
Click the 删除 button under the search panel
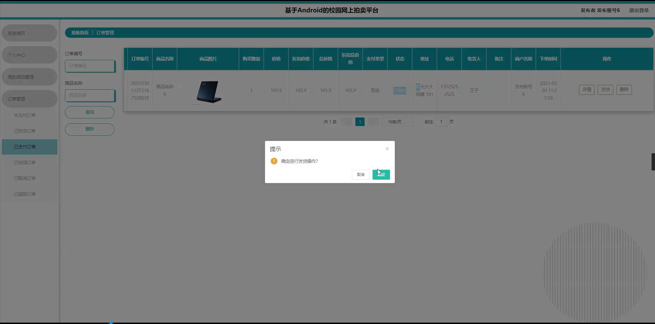point(89,129)
